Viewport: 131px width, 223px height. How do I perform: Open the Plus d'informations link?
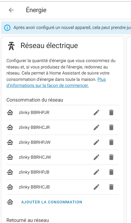[x=56, y=82]
